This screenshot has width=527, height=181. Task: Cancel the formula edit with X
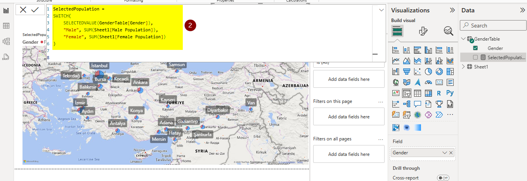pos(23,10)
